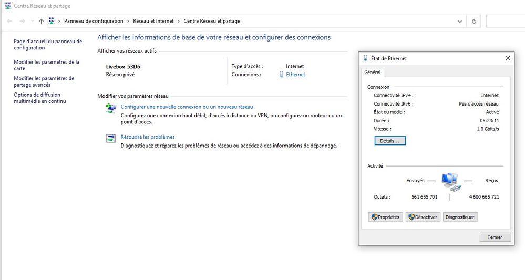525x280 pixels.
Task: Launch the Diagnostiquer button
Action: tap(460, 217)
